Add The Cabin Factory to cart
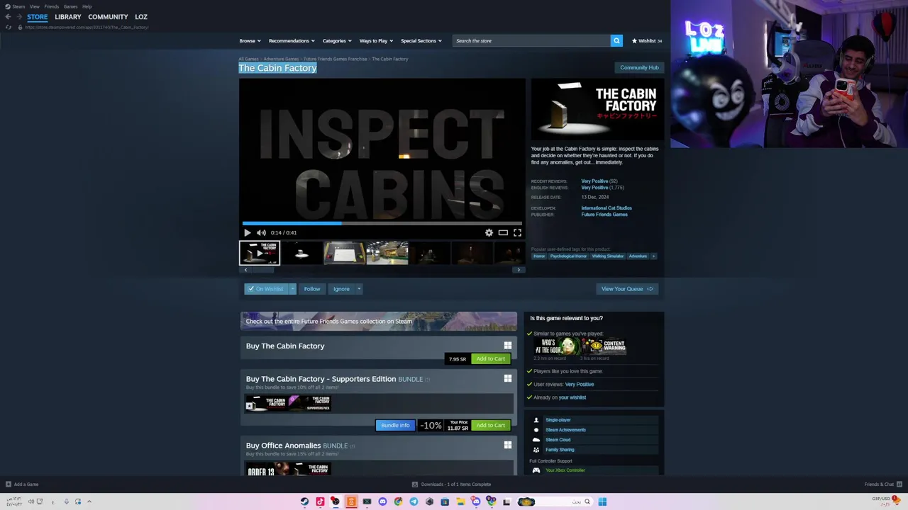The image size is (908, 510). (491, 358)
